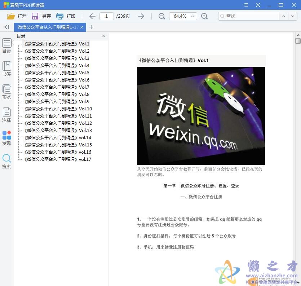Image resolution: width=301 pixels, height=286 pixels.
Task: Select outline entry Vol.8
Action: click(57, 94)
